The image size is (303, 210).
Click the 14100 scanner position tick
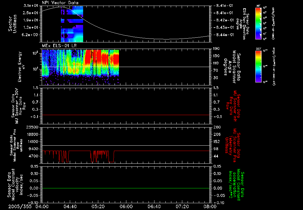[32, 141]
